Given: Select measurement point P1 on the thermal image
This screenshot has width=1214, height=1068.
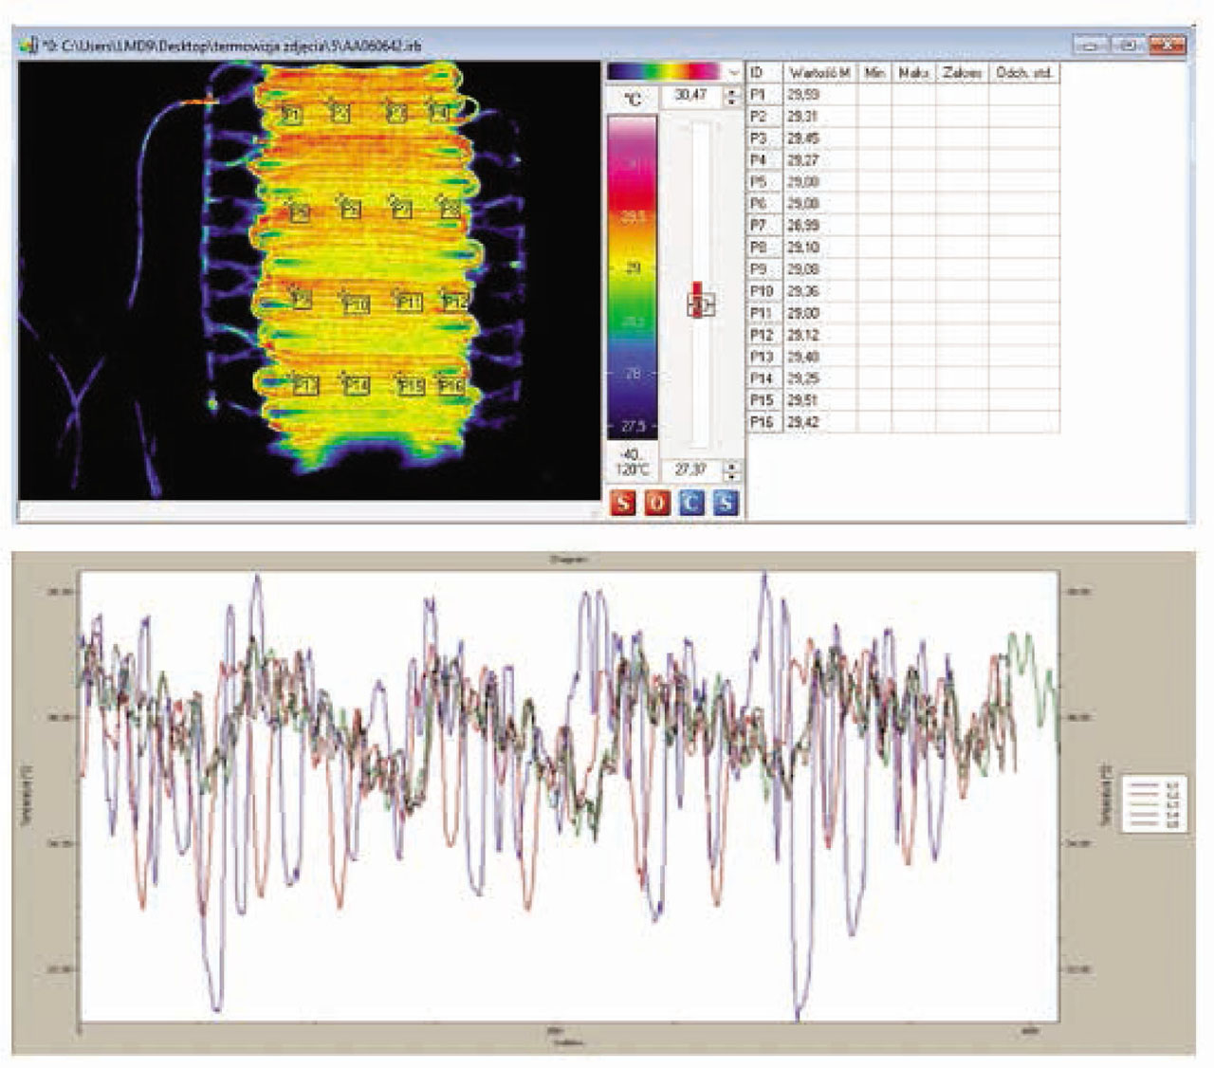Looking at the screenshot, I should pyautogui.click(x=293, y=116).
